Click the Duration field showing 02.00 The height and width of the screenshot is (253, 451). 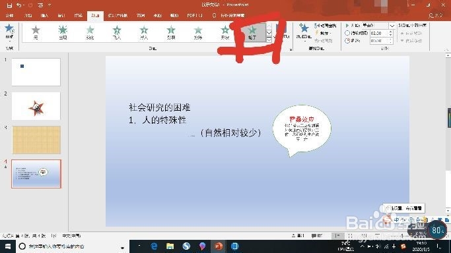[x=378, y=34]
